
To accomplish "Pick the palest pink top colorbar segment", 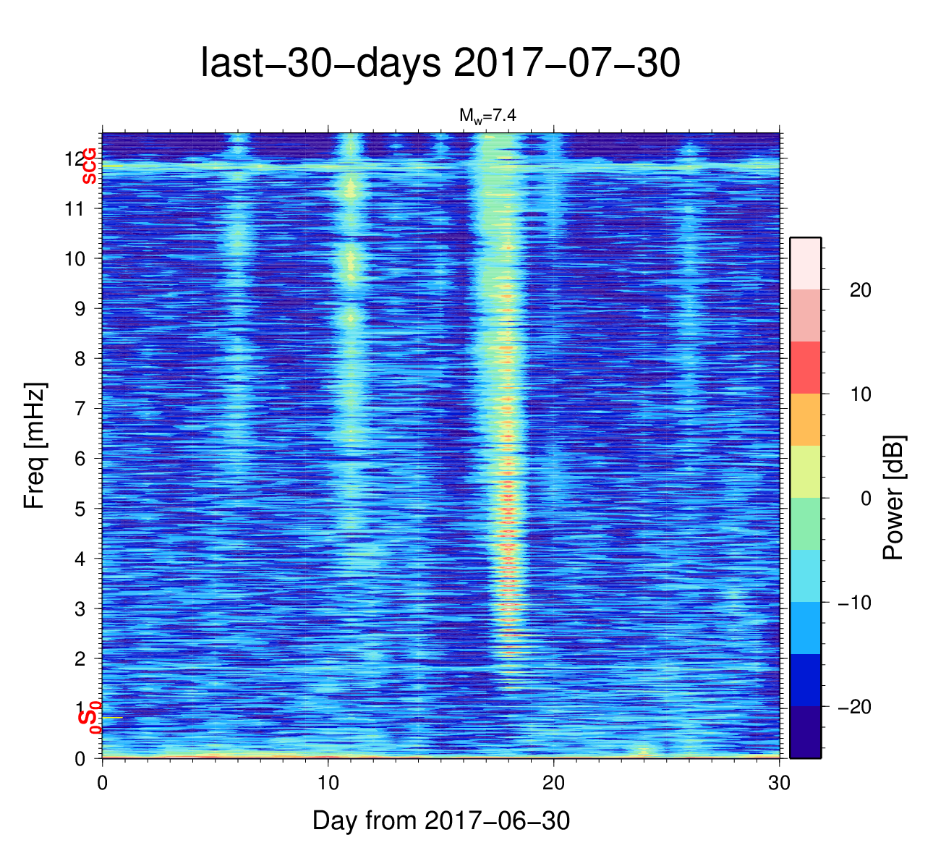I will (805, 263).
